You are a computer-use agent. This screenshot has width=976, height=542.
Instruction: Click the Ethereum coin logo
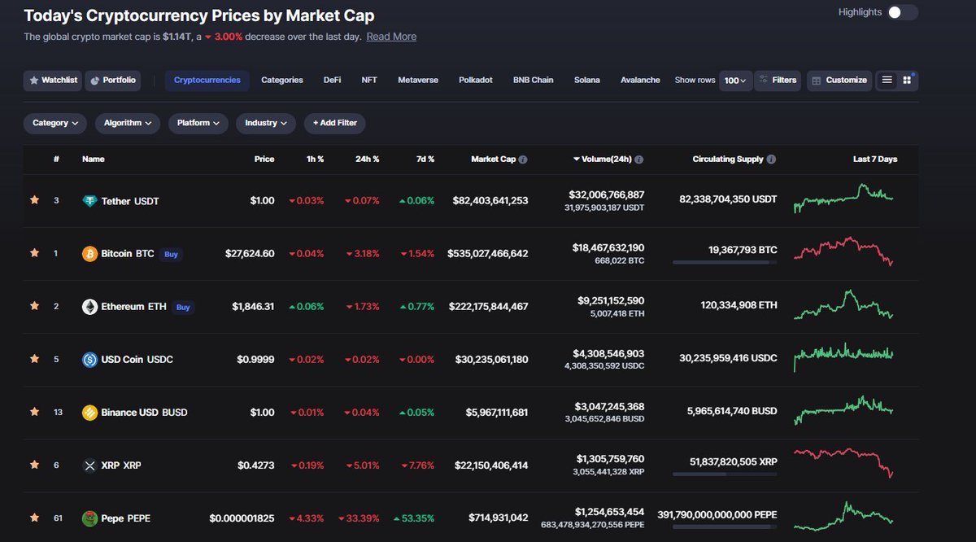(90, 307)
